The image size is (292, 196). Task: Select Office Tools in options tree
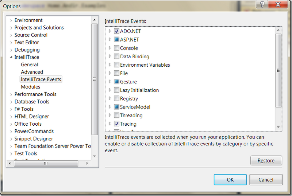pyautogui.click(x=28, y=124)
